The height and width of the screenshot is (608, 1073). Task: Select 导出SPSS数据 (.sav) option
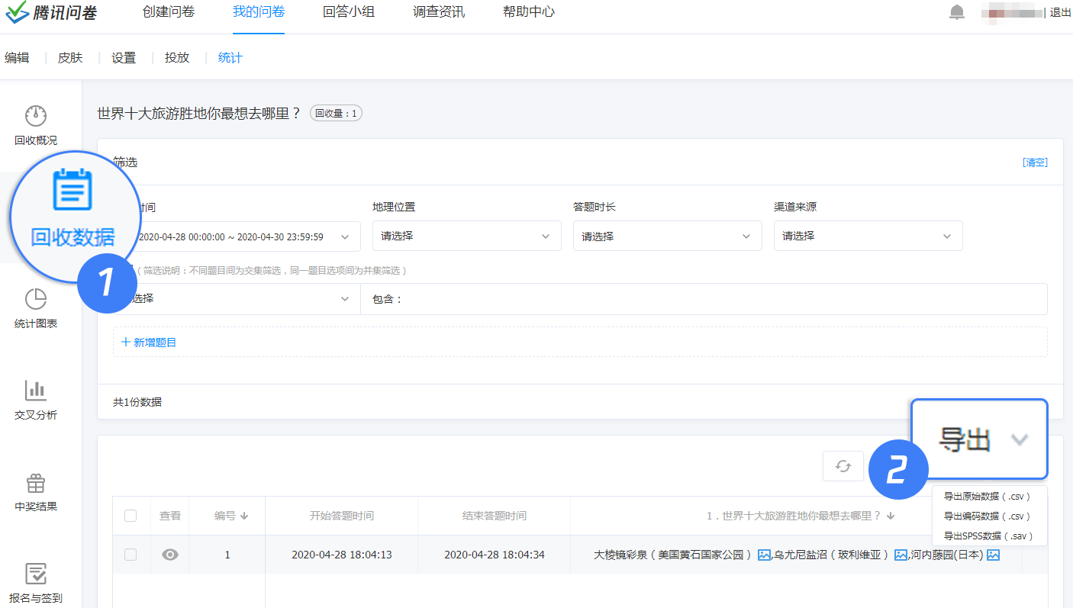[x=988, y=536]
